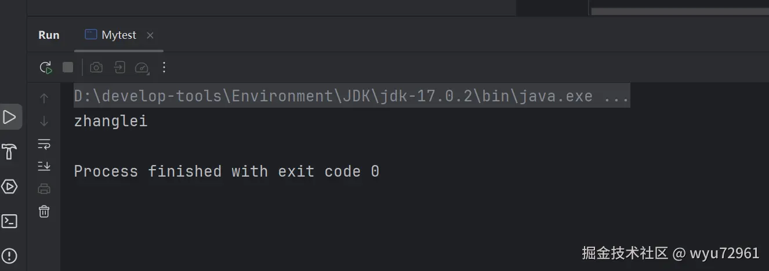Click the Print console output icon
Image resolution: width=769 pixels, height=271 pixels.
click(44, 189)
